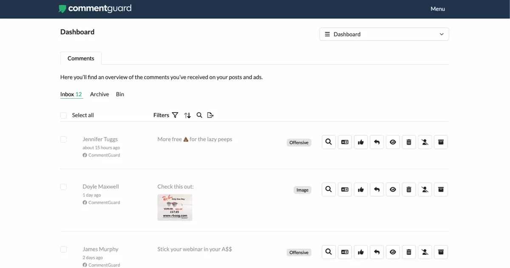Screen dimensions: 510x268
Task: Check the Select all checkbox
Action: pyautogui.click(x=63, y=115)
